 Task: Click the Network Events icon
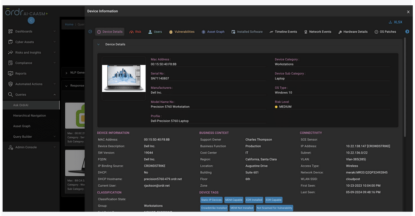click(x=306, y=32)
